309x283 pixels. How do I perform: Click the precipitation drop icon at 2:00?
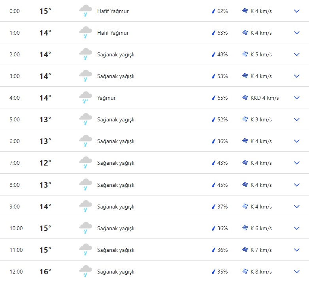click(213, 54)
